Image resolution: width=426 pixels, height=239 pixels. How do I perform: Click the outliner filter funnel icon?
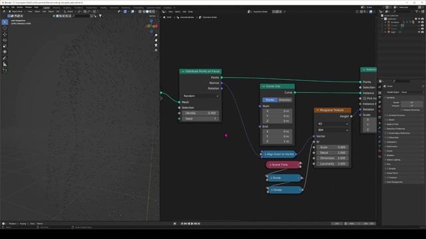(417, 12)
